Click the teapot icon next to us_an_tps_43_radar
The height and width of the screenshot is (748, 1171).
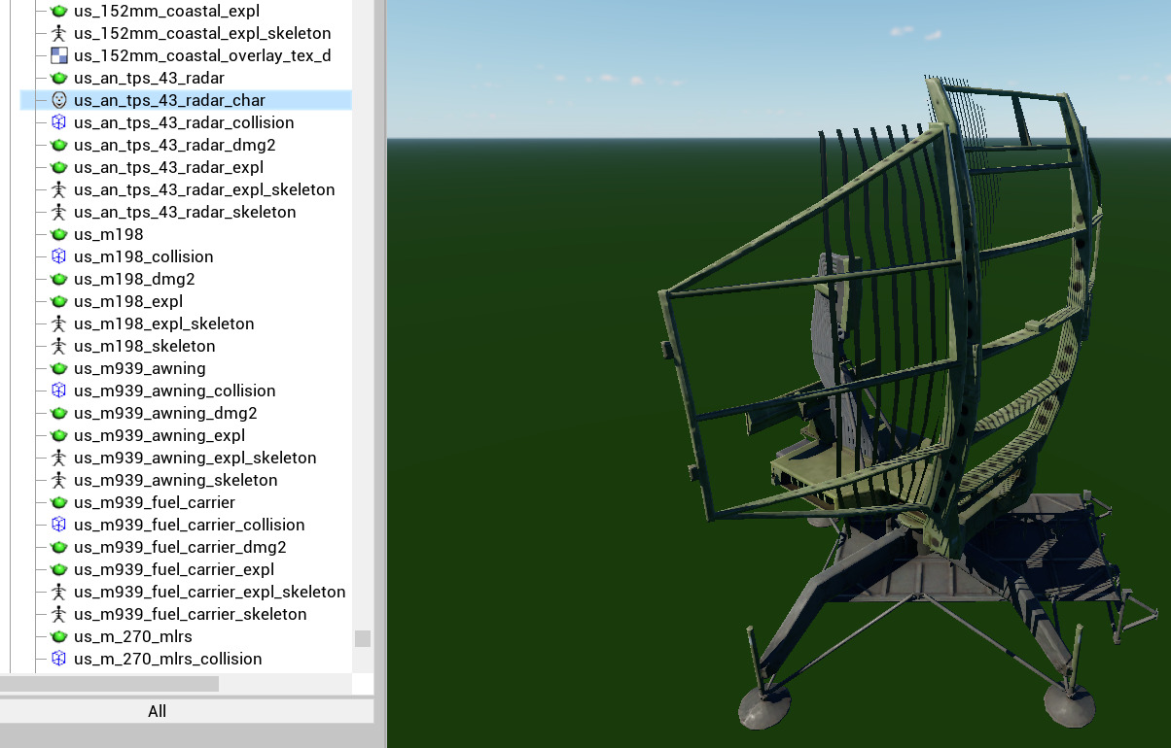point(58,78)
